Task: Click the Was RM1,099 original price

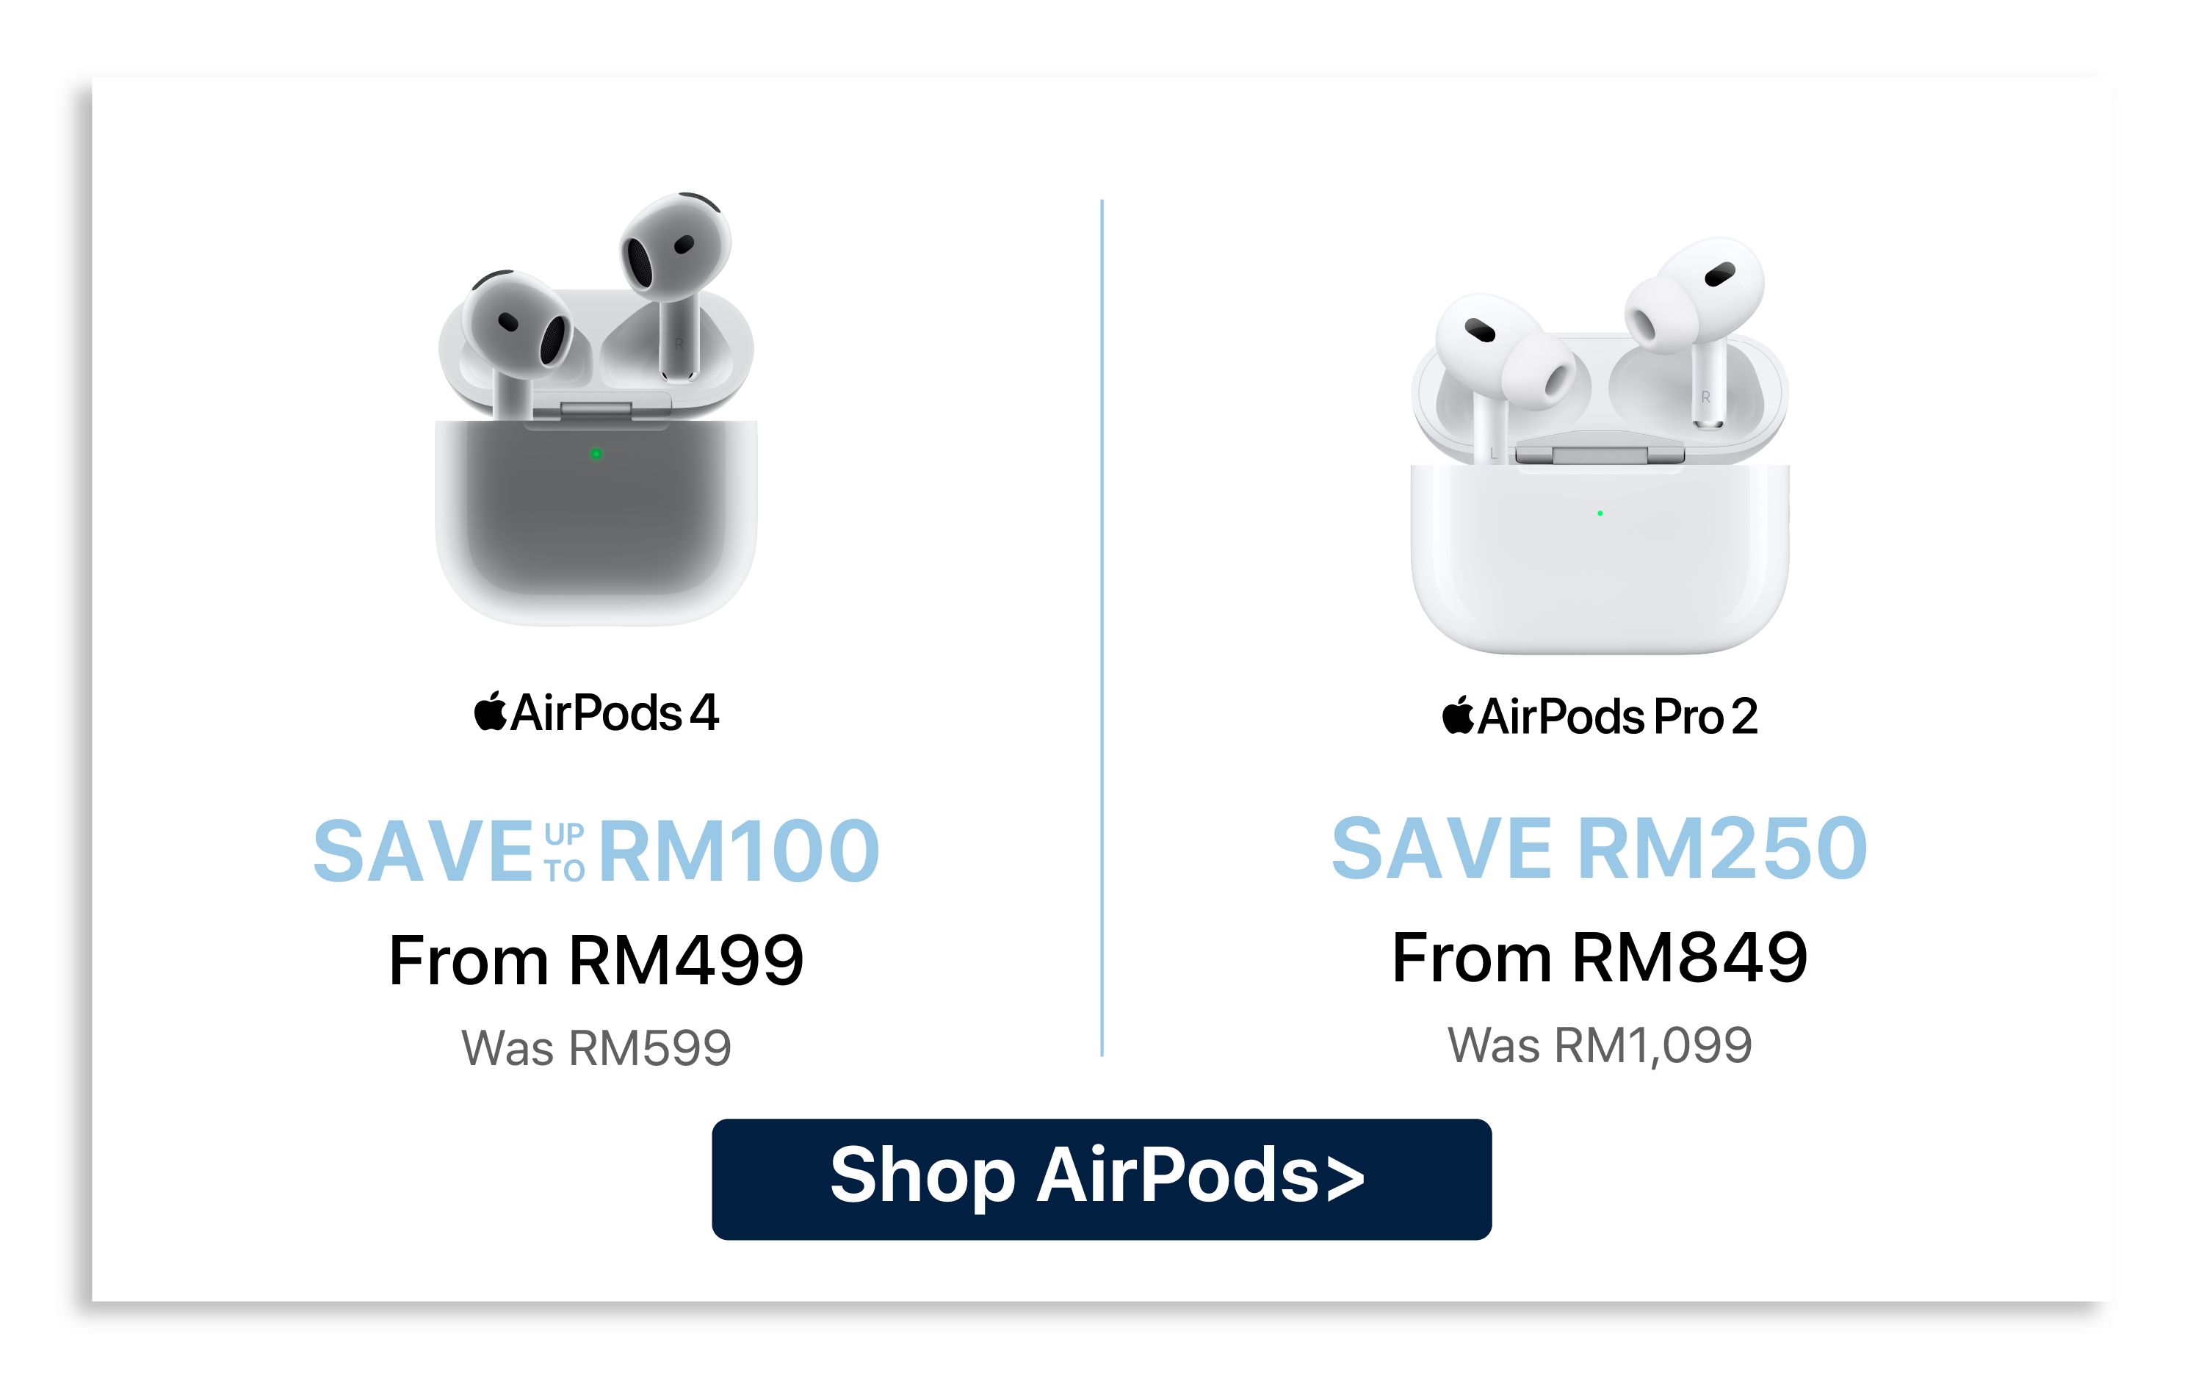Action: click(1599, 1045)
